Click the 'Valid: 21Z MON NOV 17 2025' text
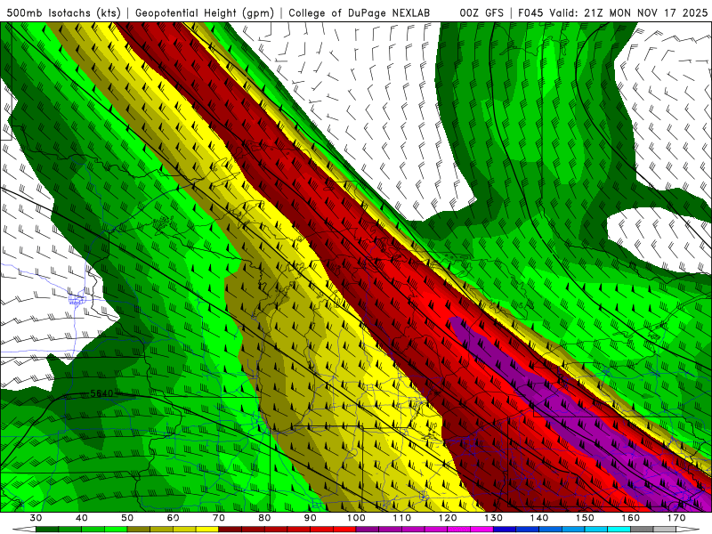This screenshot has height=534, width=712. coord(628,13)
